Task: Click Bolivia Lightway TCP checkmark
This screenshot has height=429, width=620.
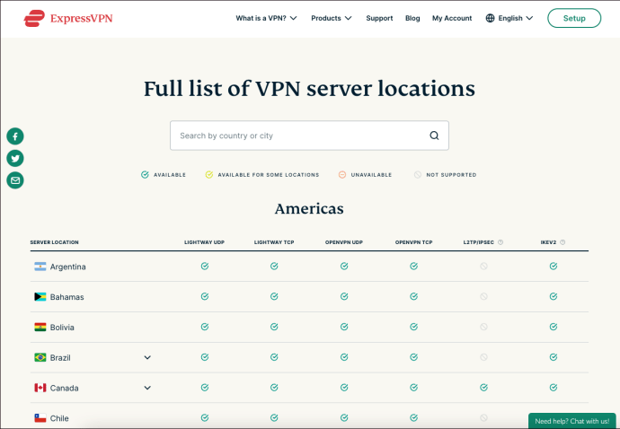Action: [274, 327]
